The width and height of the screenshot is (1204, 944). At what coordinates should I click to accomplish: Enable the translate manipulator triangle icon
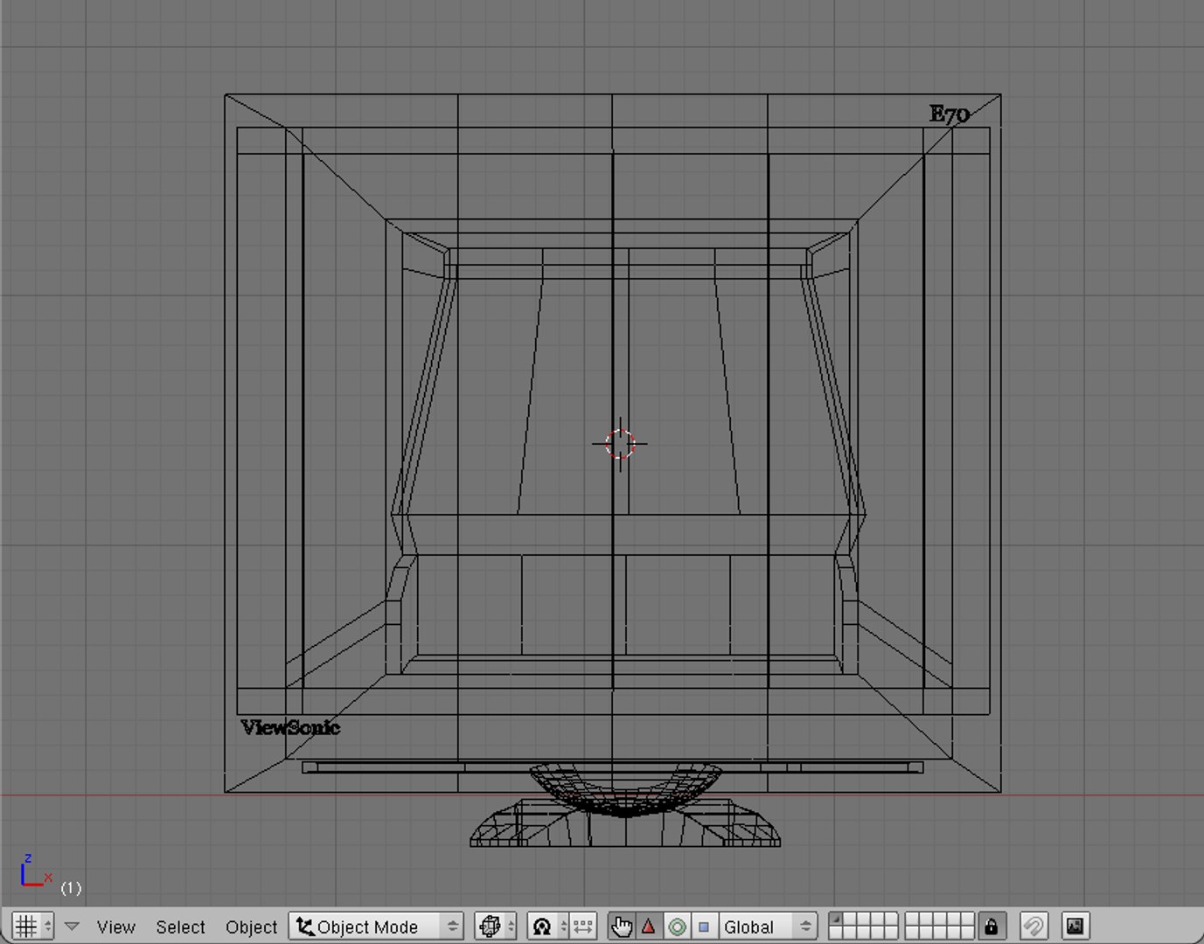click(x=649, y=927)
